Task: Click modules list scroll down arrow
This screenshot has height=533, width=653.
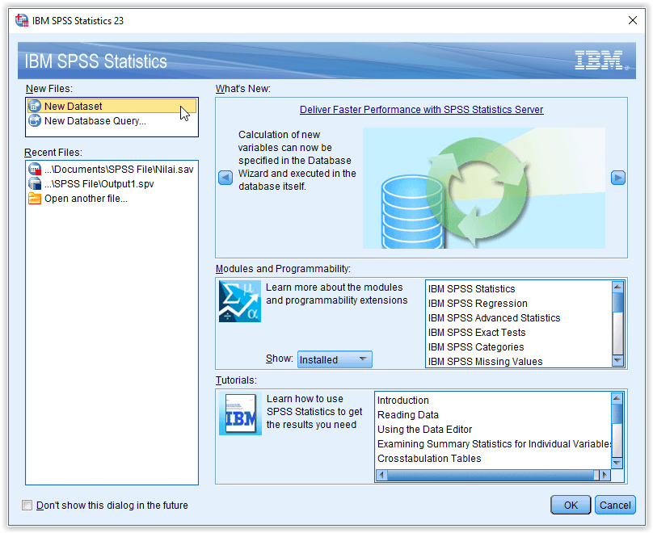Action: pos(617,360)
